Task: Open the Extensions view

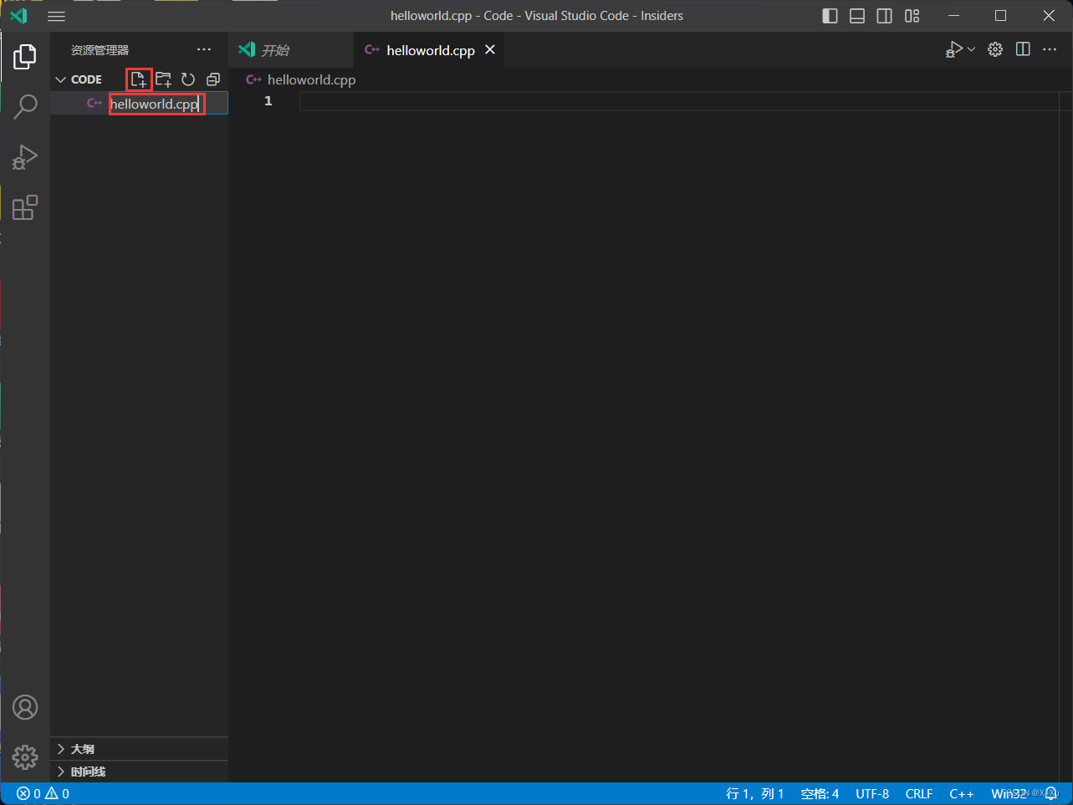Action: click(x=25, y=207)
